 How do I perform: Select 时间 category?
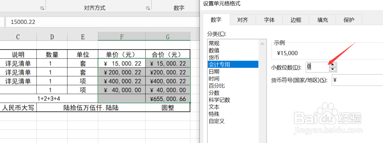233,79
